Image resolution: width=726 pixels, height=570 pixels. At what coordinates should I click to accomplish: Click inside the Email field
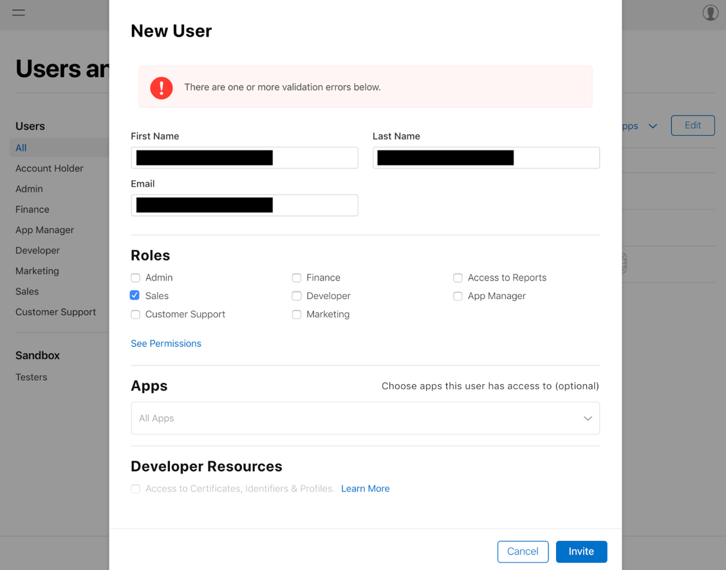245,205
